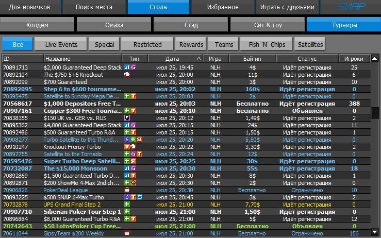The image size is (381, 238).
Task: Open the Сит & гоу tab
Action: click(266, 25)
